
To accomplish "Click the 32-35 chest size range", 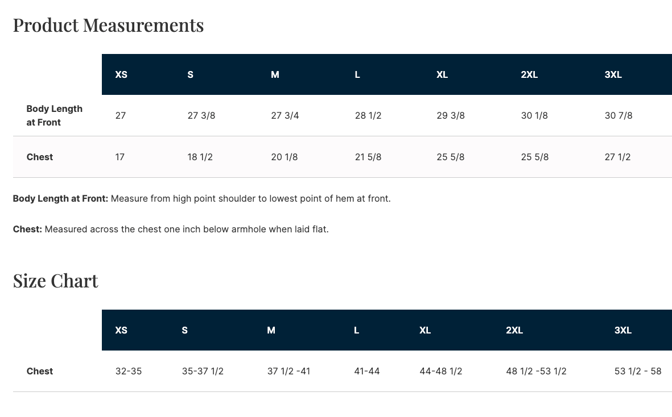I will pyautogui.click(x=128, y=371).
